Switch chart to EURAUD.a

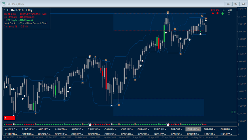143,129
